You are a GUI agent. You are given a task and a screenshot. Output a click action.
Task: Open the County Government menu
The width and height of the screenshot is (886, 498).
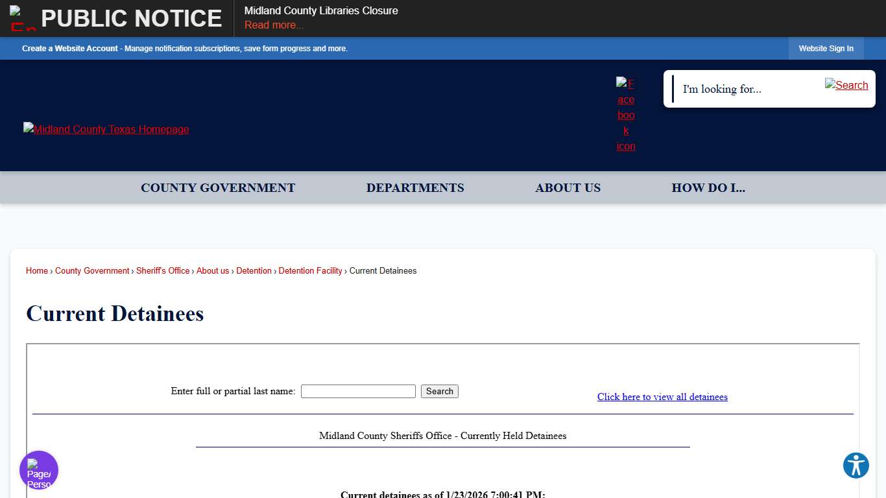(218, 187)
